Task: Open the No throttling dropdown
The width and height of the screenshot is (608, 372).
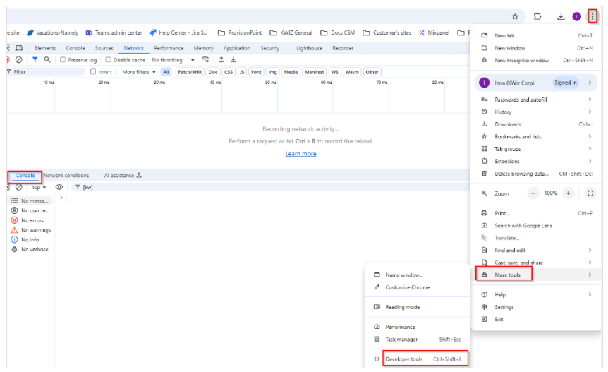Action: [173, 60]
